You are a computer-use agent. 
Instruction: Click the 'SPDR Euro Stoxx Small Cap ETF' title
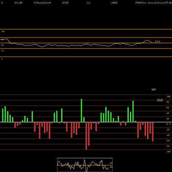(x=152, y=3)
